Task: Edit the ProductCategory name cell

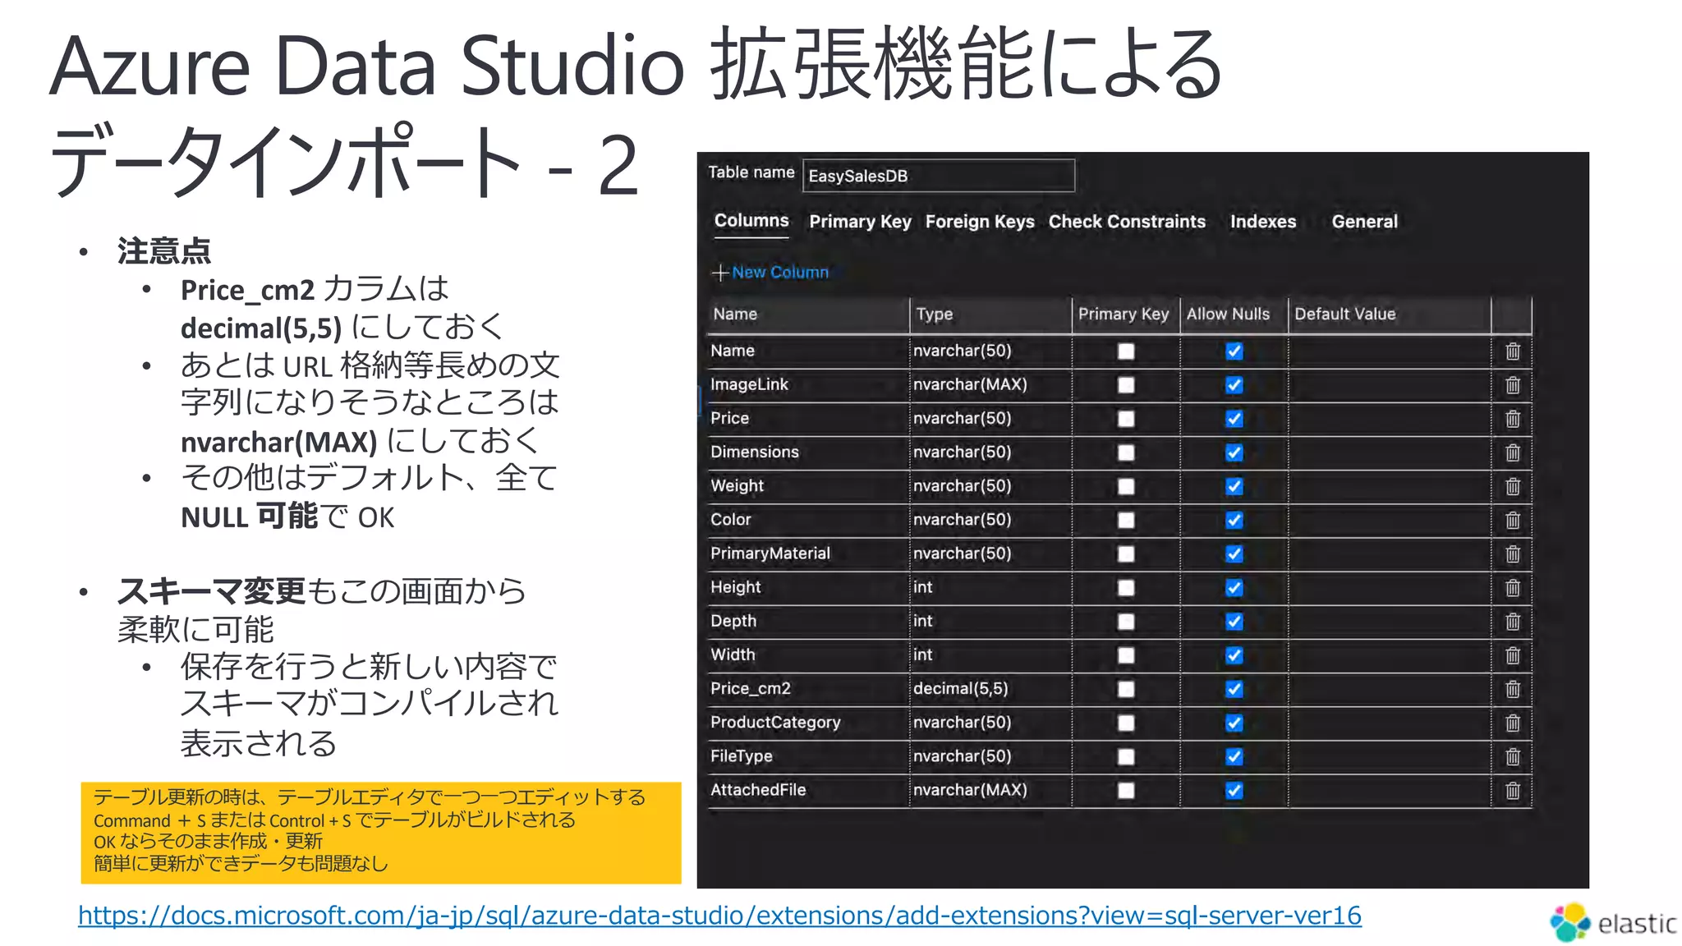Action: click(807, 723)
